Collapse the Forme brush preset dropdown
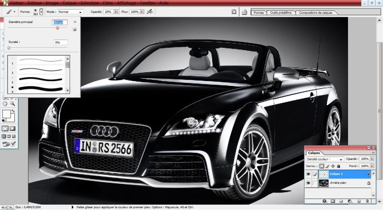Image resolution: width=383 pixels, height=210 pixels. pyautogui.click(x=41, y=11)
